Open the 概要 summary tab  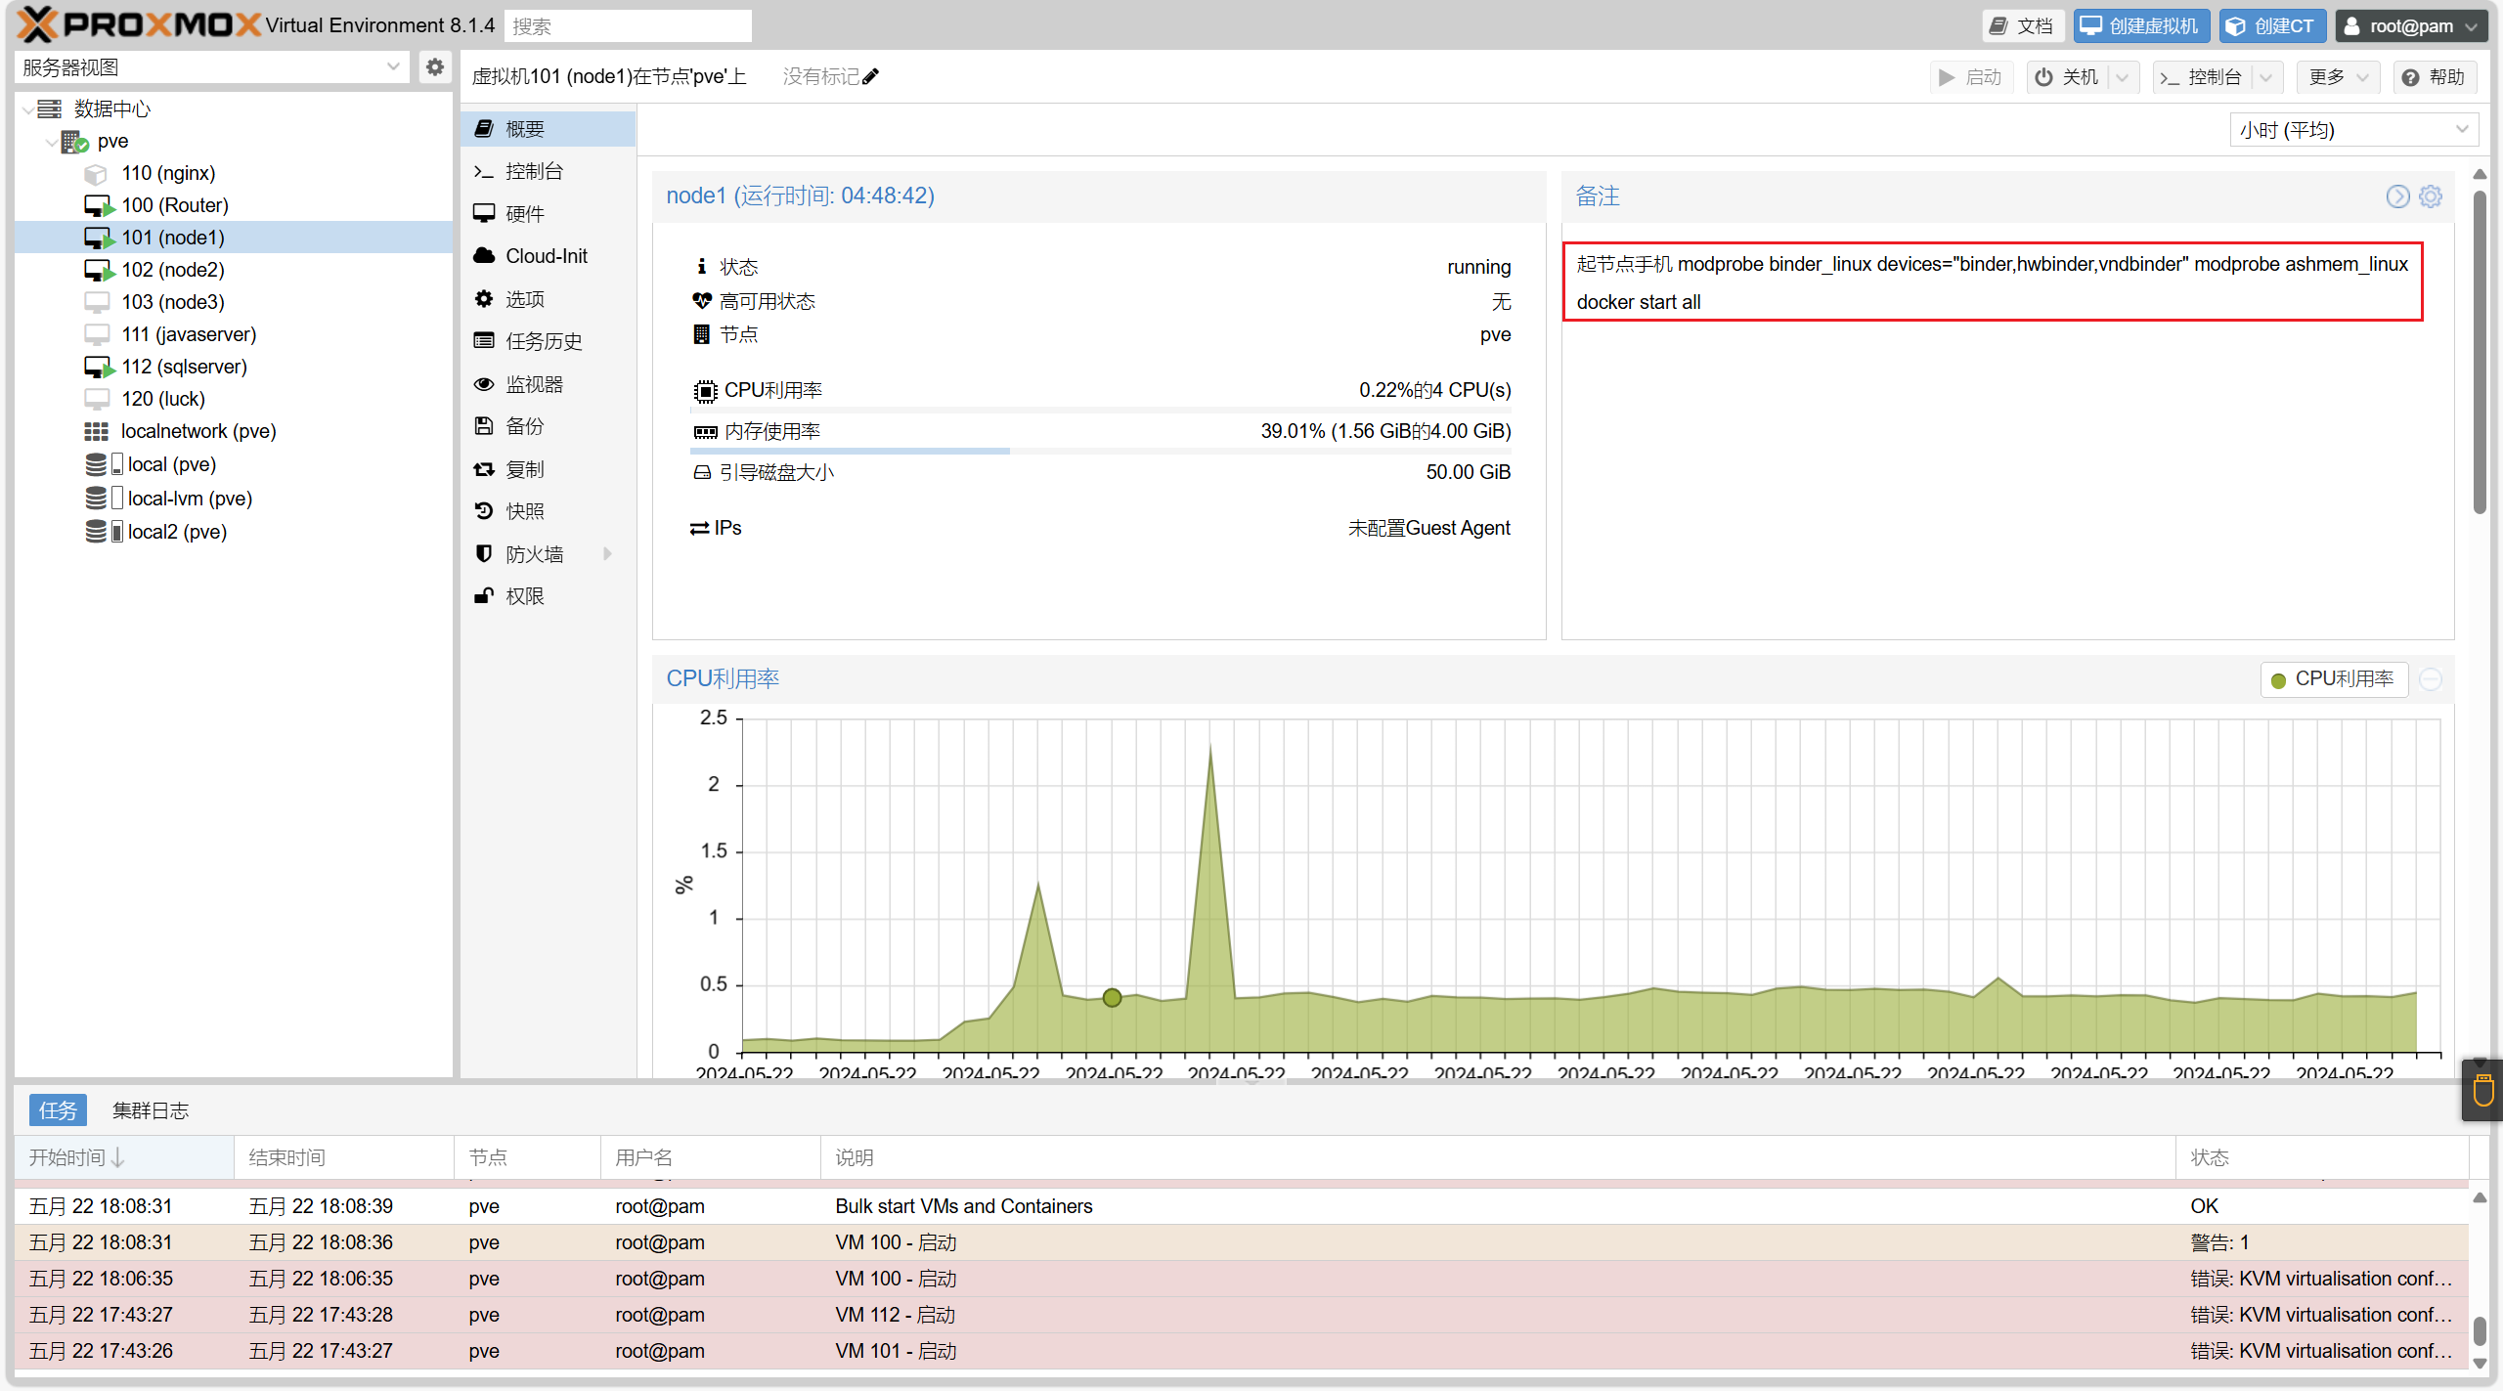(x=548, y=129)
